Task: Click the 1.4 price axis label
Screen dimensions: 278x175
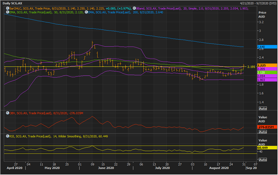Action: coord(261,102)
